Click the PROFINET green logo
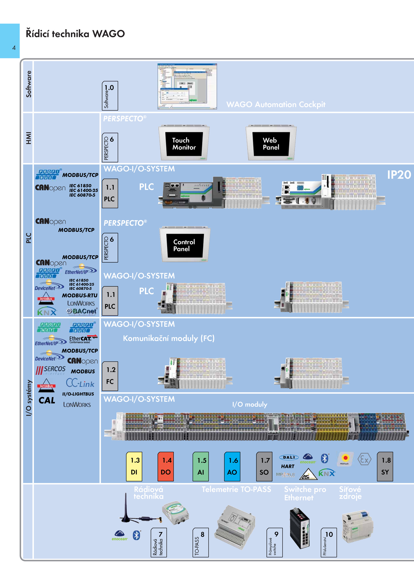 point(49,327)
